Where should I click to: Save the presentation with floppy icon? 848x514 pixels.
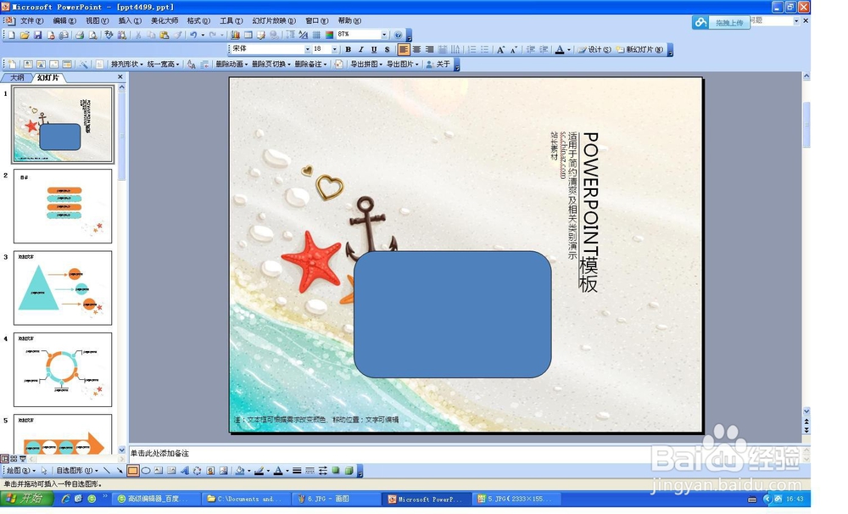pyautogui.click(x=37, y=35)
